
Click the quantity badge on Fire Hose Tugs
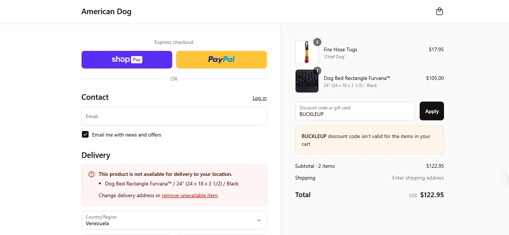(x=317, y=42)
